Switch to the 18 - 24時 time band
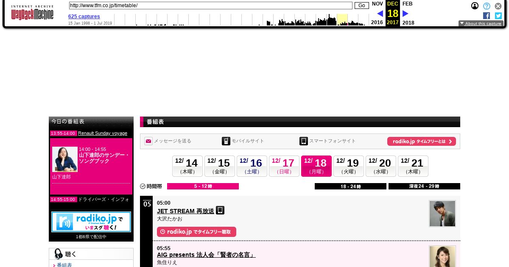Image resolution: width=509 pixels, height=267 pixels. tap(350, 186)
